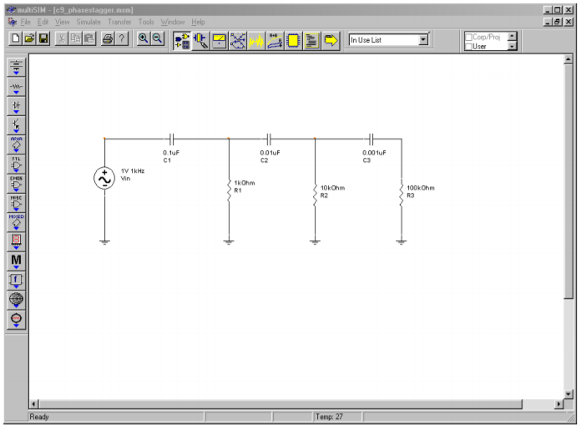Open the Simulate menu
Screen dimensions: 581x430
pos(88,21)
